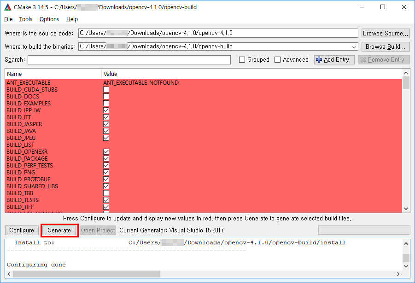Viewport: 415px width, 283px height.
Task: Click the Current Generator label text
Action: point(171,231)
